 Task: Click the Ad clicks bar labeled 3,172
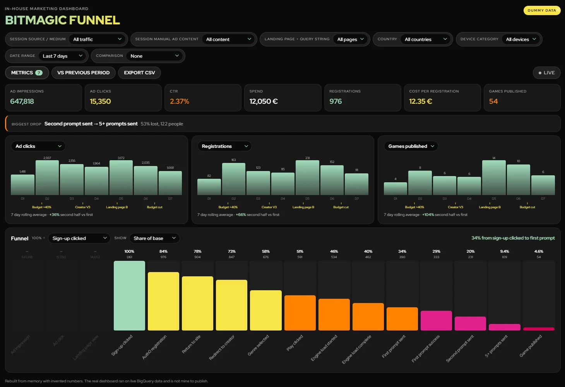tap(121, 178)
